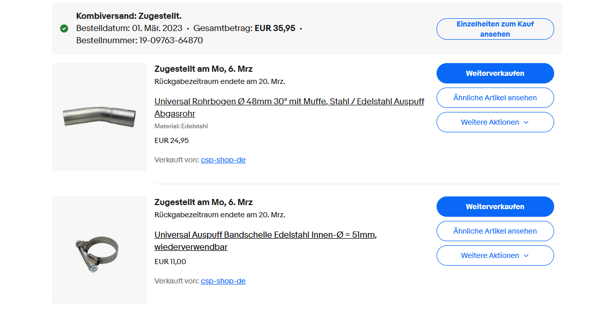Open Universal Rohrbogen Ø 48mm listing link

(x=290, y=101)
